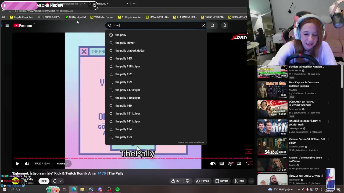Open the player settings gear
The image size is (344, 193).
point(230,164)
